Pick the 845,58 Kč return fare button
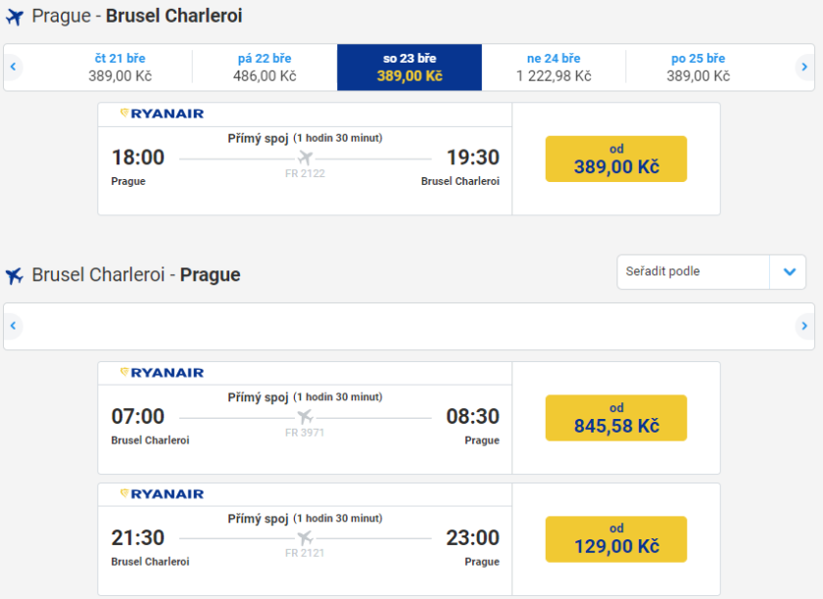Screen dimensions: 823x599 [x=615, y=418]
